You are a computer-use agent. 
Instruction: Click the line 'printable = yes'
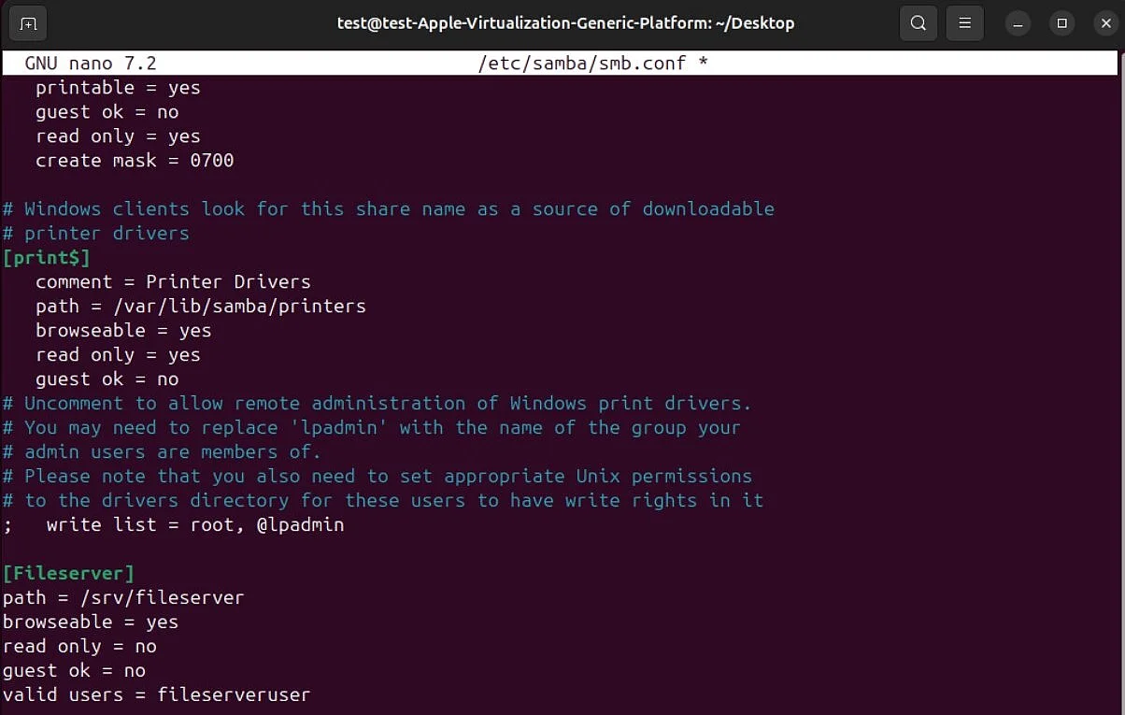pos(118,87)
